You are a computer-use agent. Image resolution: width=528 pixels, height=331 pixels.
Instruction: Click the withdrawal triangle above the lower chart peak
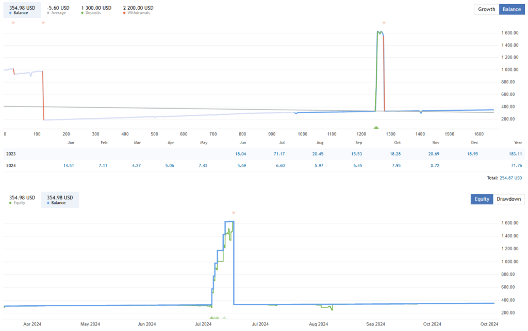(x=234, y=213)
